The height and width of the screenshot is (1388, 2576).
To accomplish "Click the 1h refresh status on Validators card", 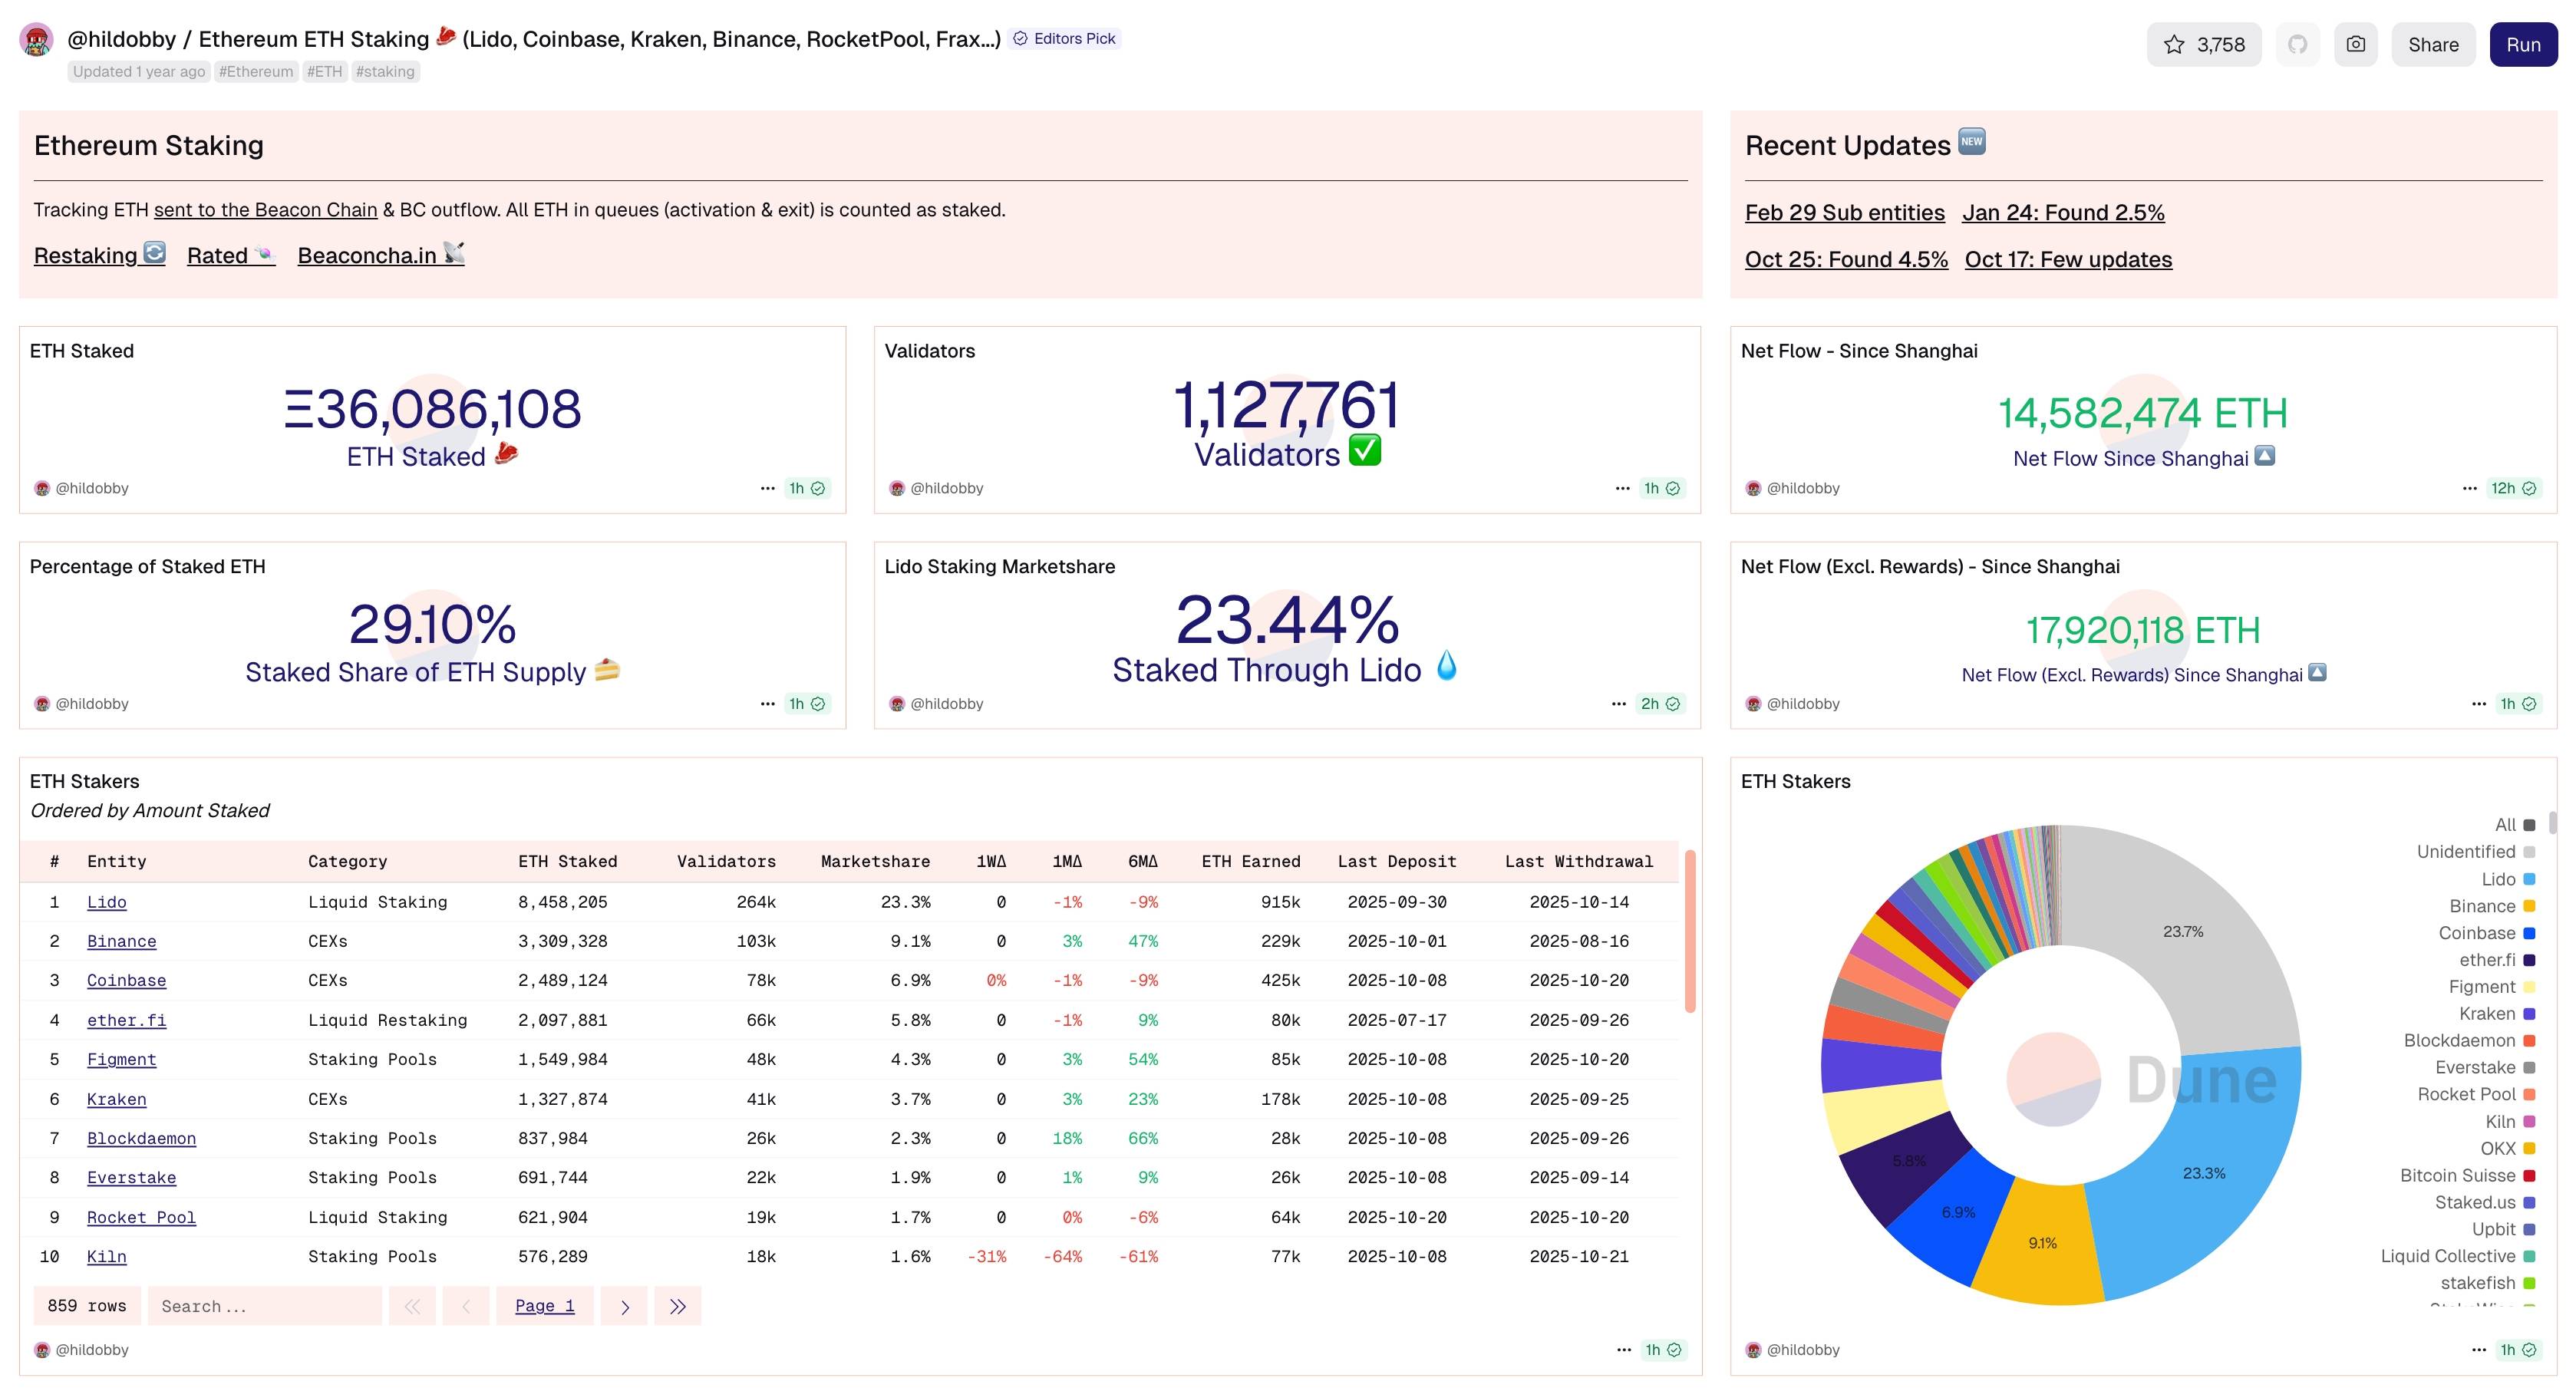I will 1661,488.
